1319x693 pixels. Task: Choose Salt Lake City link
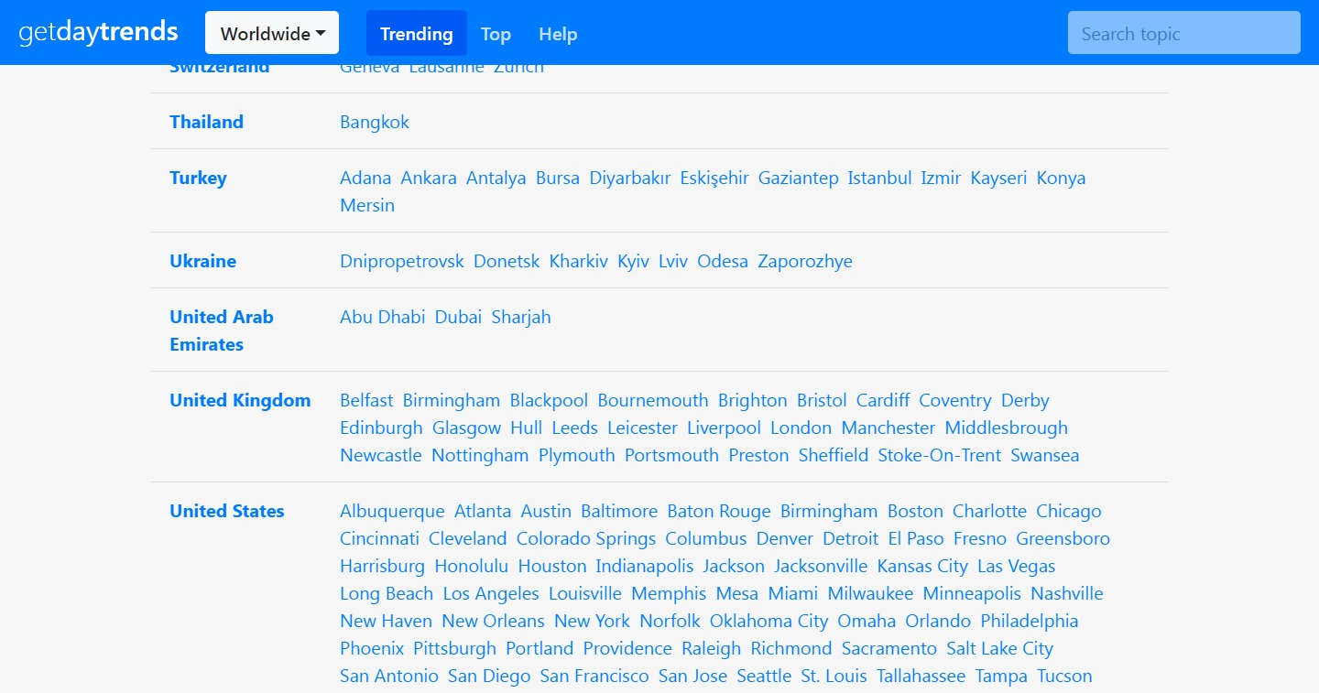pyautogui.click(x=1000, y=648)
